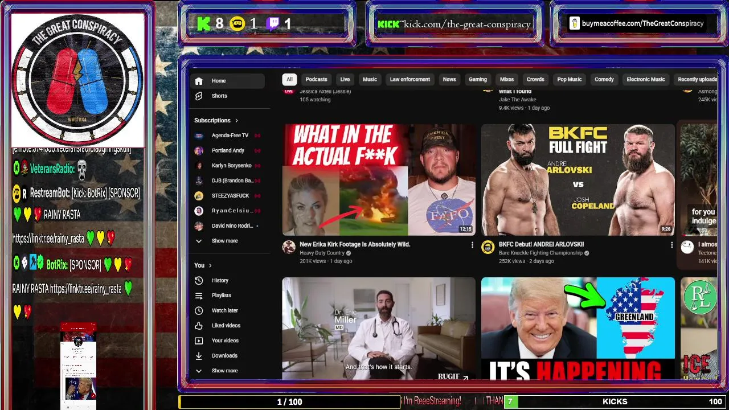This screenshot has height=410, width=729.
Task: Select the Live filter chip
Action: [345, 80]
